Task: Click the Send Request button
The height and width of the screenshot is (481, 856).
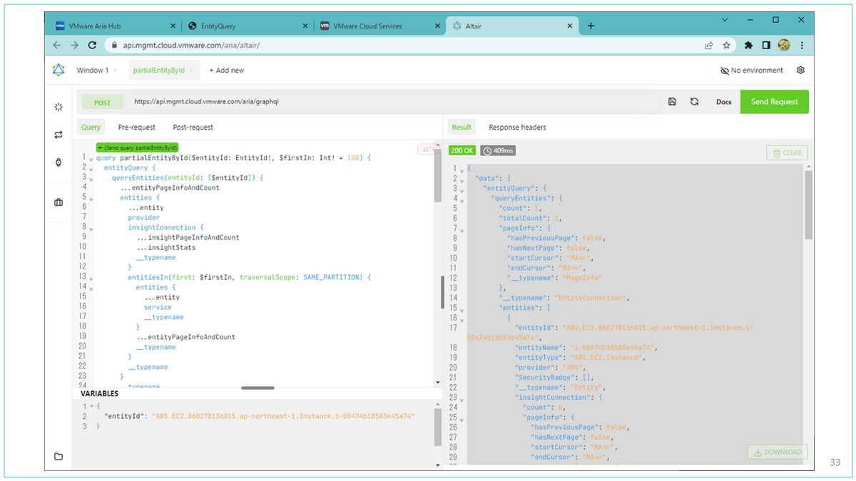Action: click(x=775, y=102)
